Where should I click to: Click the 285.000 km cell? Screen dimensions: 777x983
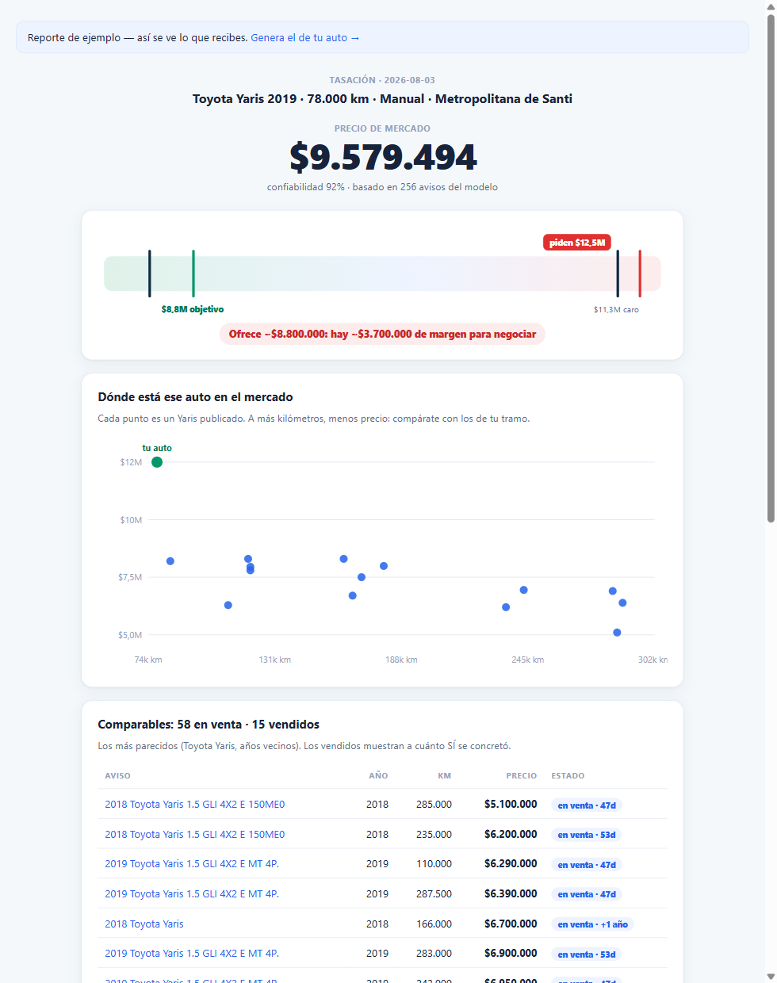[x=434, y=804]
